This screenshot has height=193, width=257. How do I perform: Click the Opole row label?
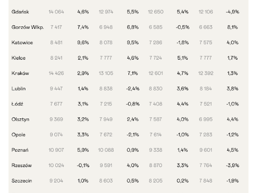point(19,135)
